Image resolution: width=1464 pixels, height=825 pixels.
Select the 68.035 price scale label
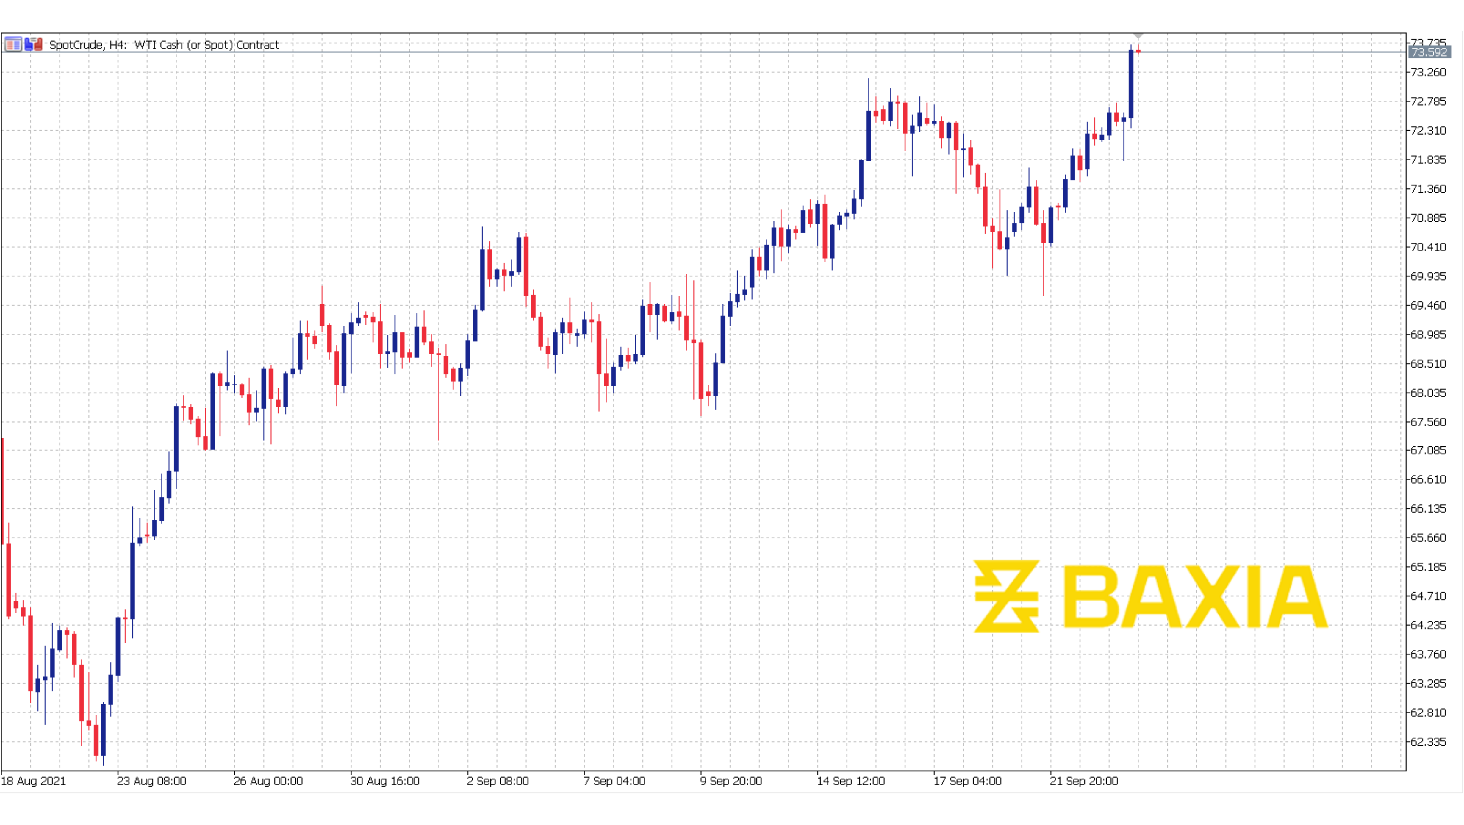pyautogui.click(x=1428, y=392)
